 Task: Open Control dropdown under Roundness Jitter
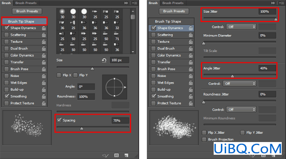click(241, 109)
